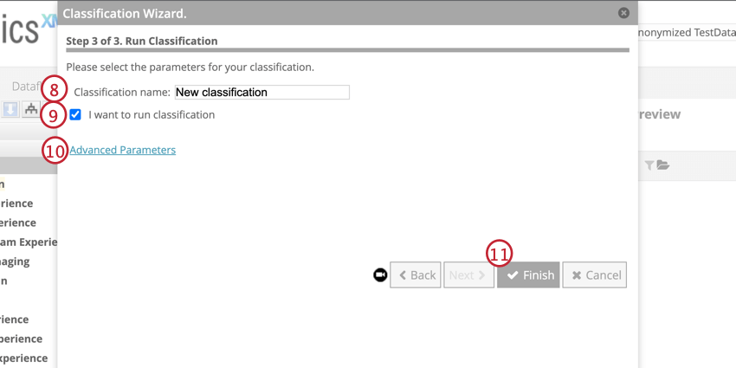Click the Preview panel heading
The width and height of the screenshot is (736, 368).
click(660, 114)
